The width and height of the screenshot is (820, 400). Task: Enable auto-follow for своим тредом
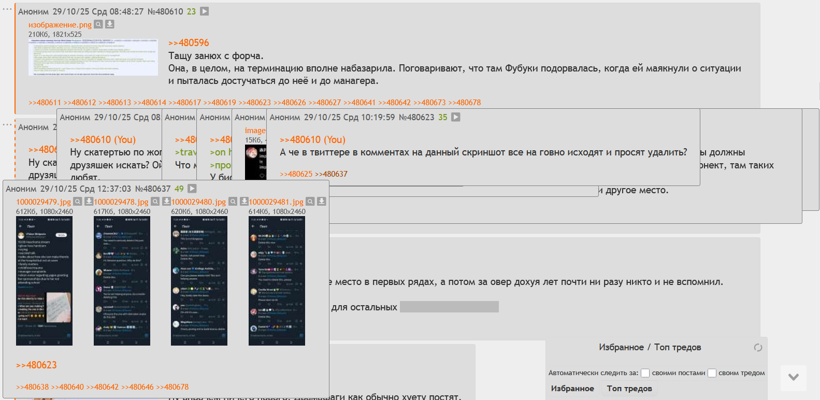pyautogui.click(x=712, y=373)
